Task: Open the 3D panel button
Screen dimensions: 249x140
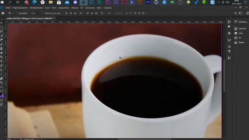Action: [x=238, y=38]
